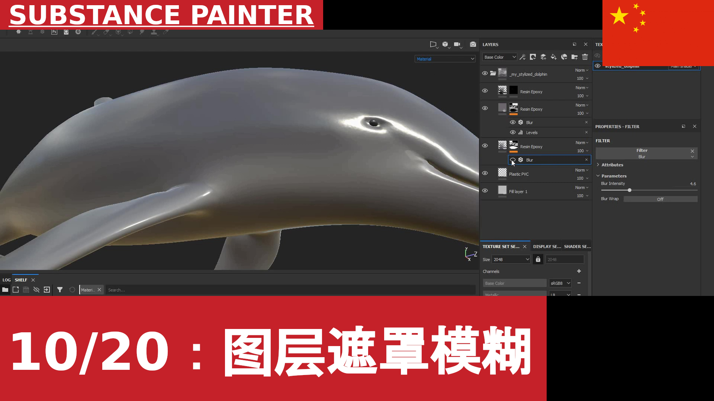Screen dimensions: 714x401
Task: Open the Material viewport mode dropdown
Action: (445, 59)
